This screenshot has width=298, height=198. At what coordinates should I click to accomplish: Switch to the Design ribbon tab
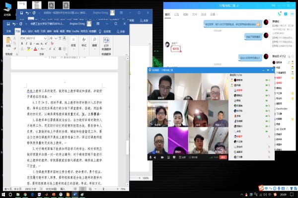click(30, 31)
